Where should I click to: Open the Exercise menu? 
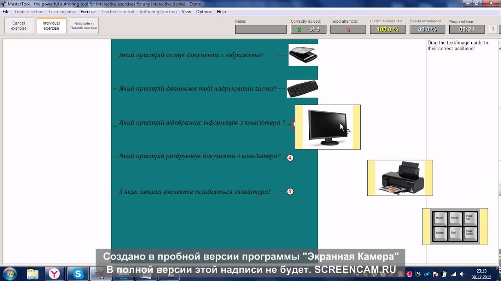point(88,12)
